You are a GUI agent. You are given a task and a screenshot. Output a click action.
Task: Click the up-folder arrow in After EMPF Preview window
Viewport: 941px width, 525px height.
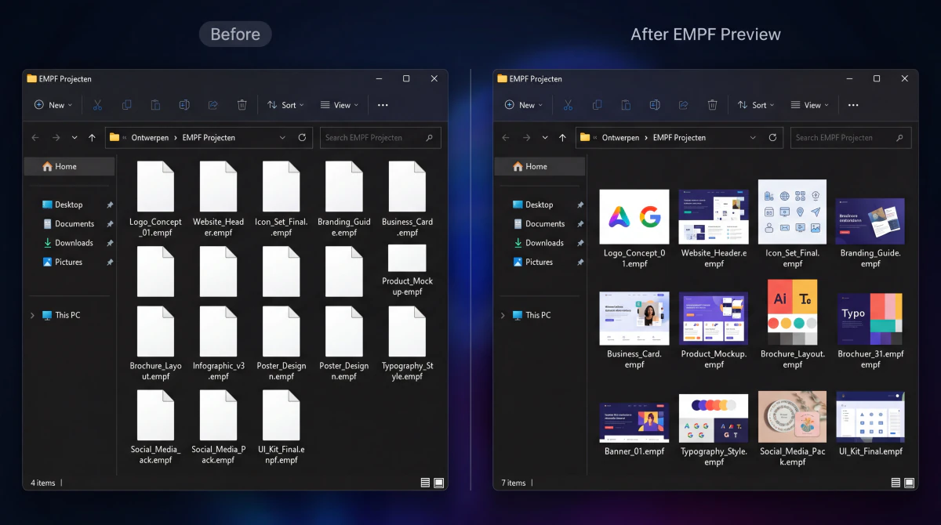tap(562, 138)
